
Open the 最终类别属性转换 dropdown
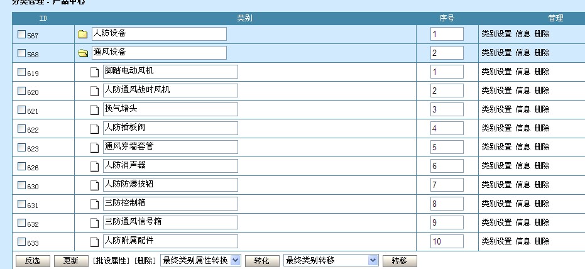coord(200,260)
